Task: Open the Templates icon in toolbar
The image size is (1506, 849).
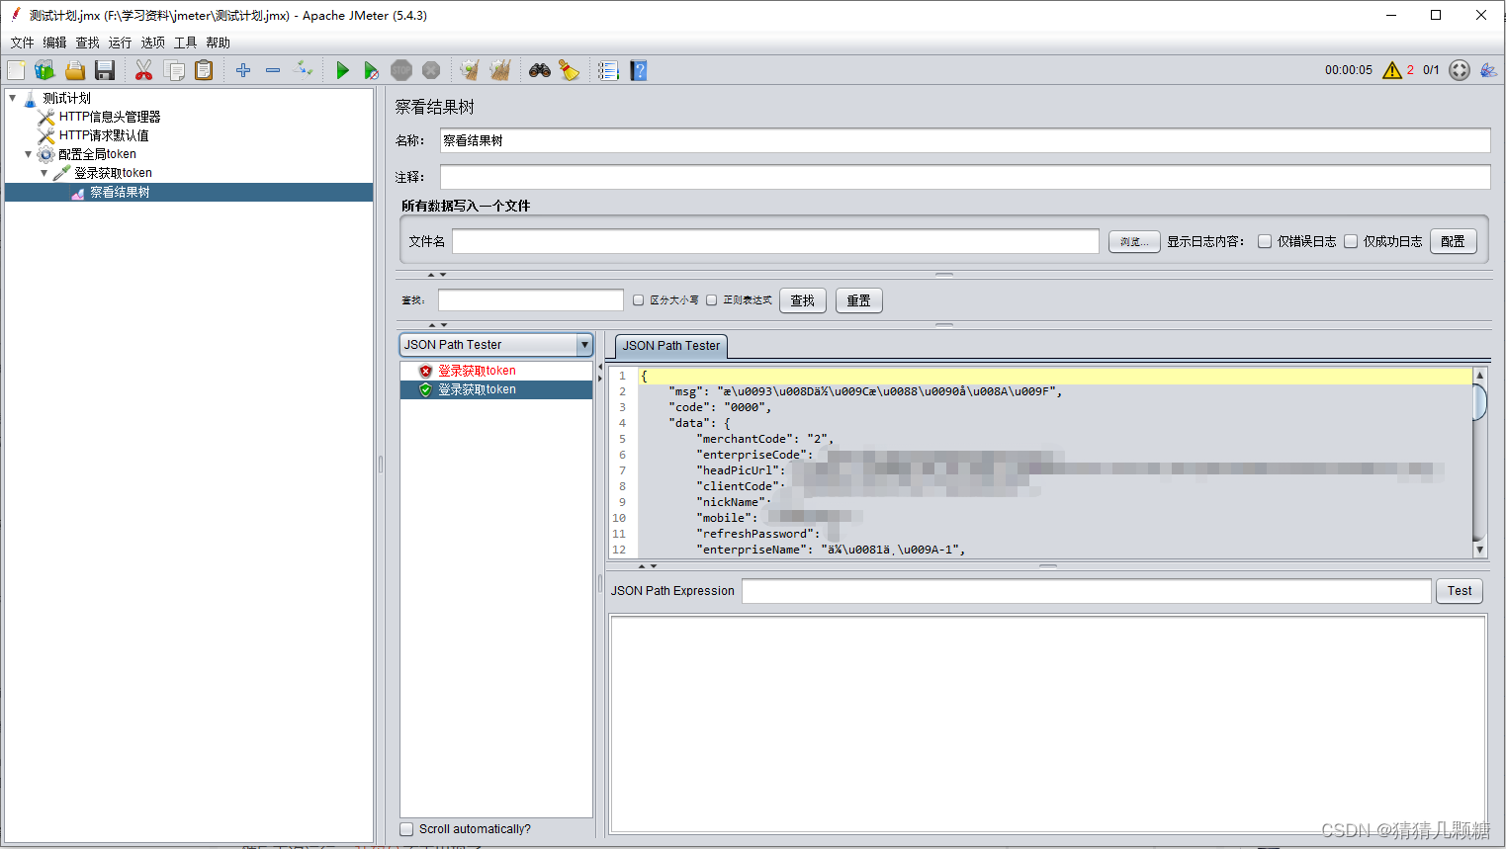Action: [44, 70]
